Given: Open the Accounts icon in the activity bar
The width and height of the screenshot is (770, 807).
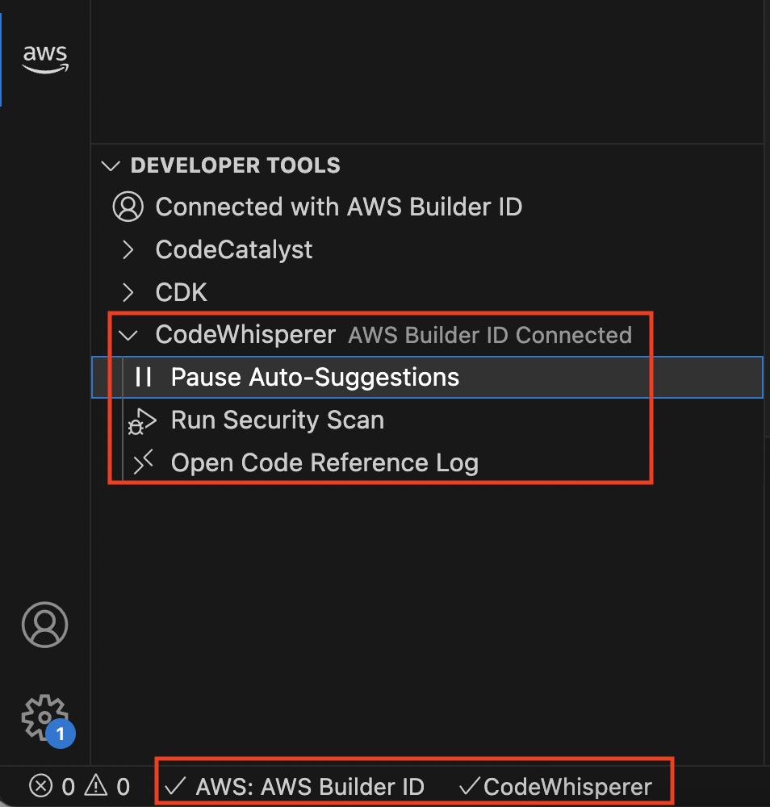Looking at the screenshot, I should pos(44,625).
